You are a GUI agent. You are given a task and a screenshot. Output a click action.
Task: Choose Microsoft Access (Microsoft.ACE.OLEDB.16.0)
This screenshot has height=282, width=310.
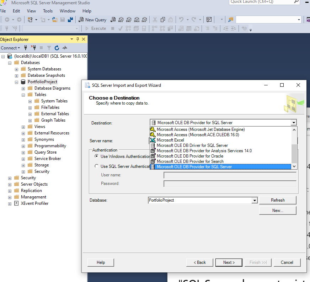click(221, 135)
